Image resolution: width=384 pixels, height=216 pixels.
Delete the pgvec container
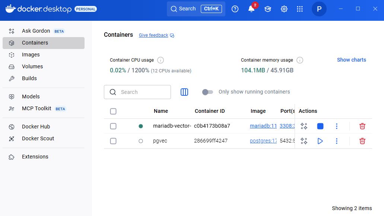coord(362,141)
